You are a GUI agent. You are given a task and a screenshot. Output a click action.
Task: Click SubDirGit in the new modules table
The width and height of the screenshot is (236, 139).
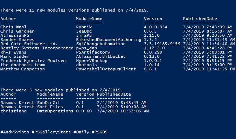49,103
